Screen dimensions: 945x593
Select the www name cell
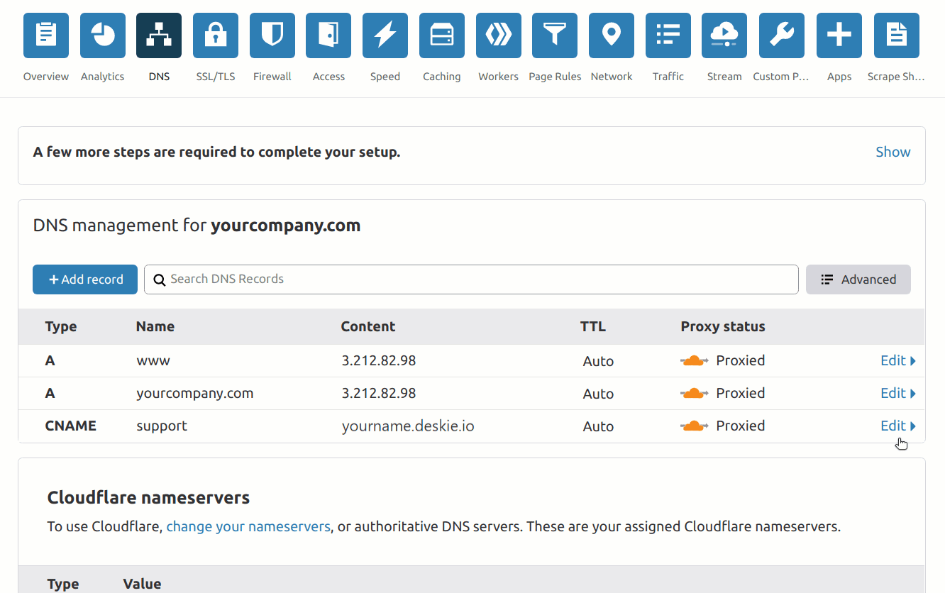click(x=153, y=361)
